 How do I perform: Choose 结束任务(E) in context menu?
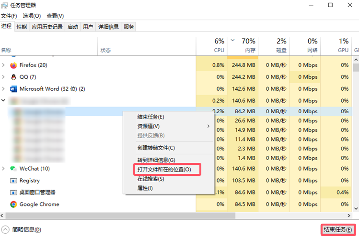click(151, 117)
